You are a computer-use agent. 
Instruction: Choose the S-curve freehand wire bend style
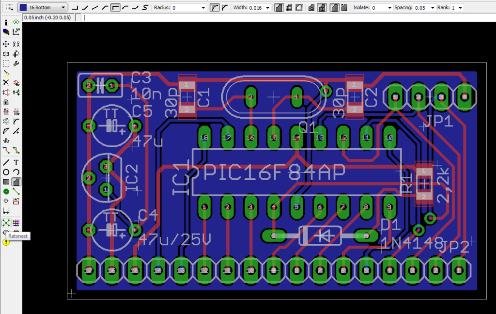[145, 8]
